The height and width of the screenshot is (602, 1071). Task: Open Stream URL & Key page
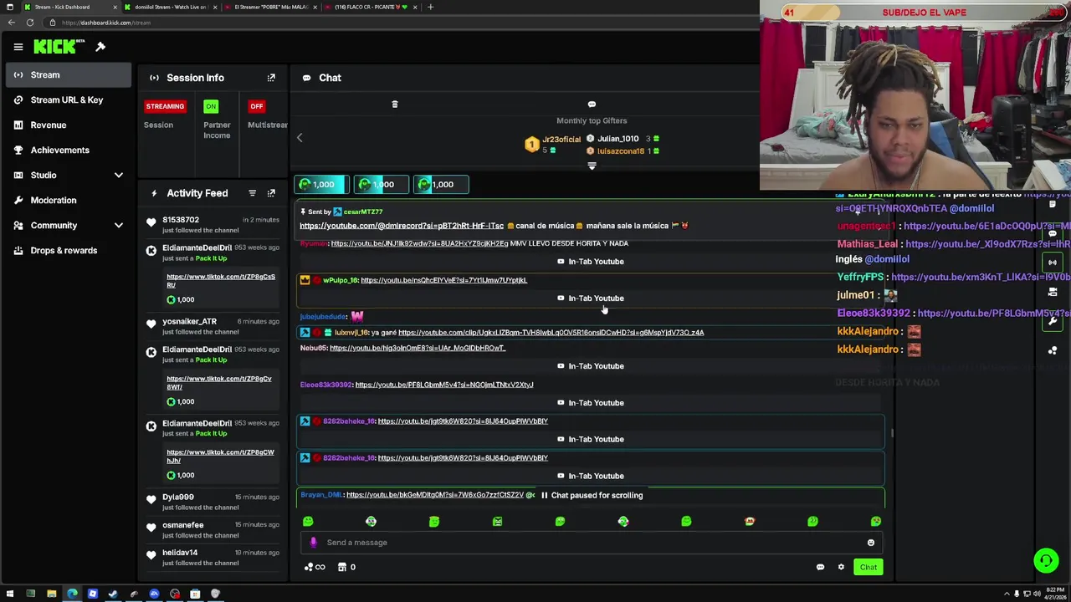pyautogui.click(x=67, y=100)
